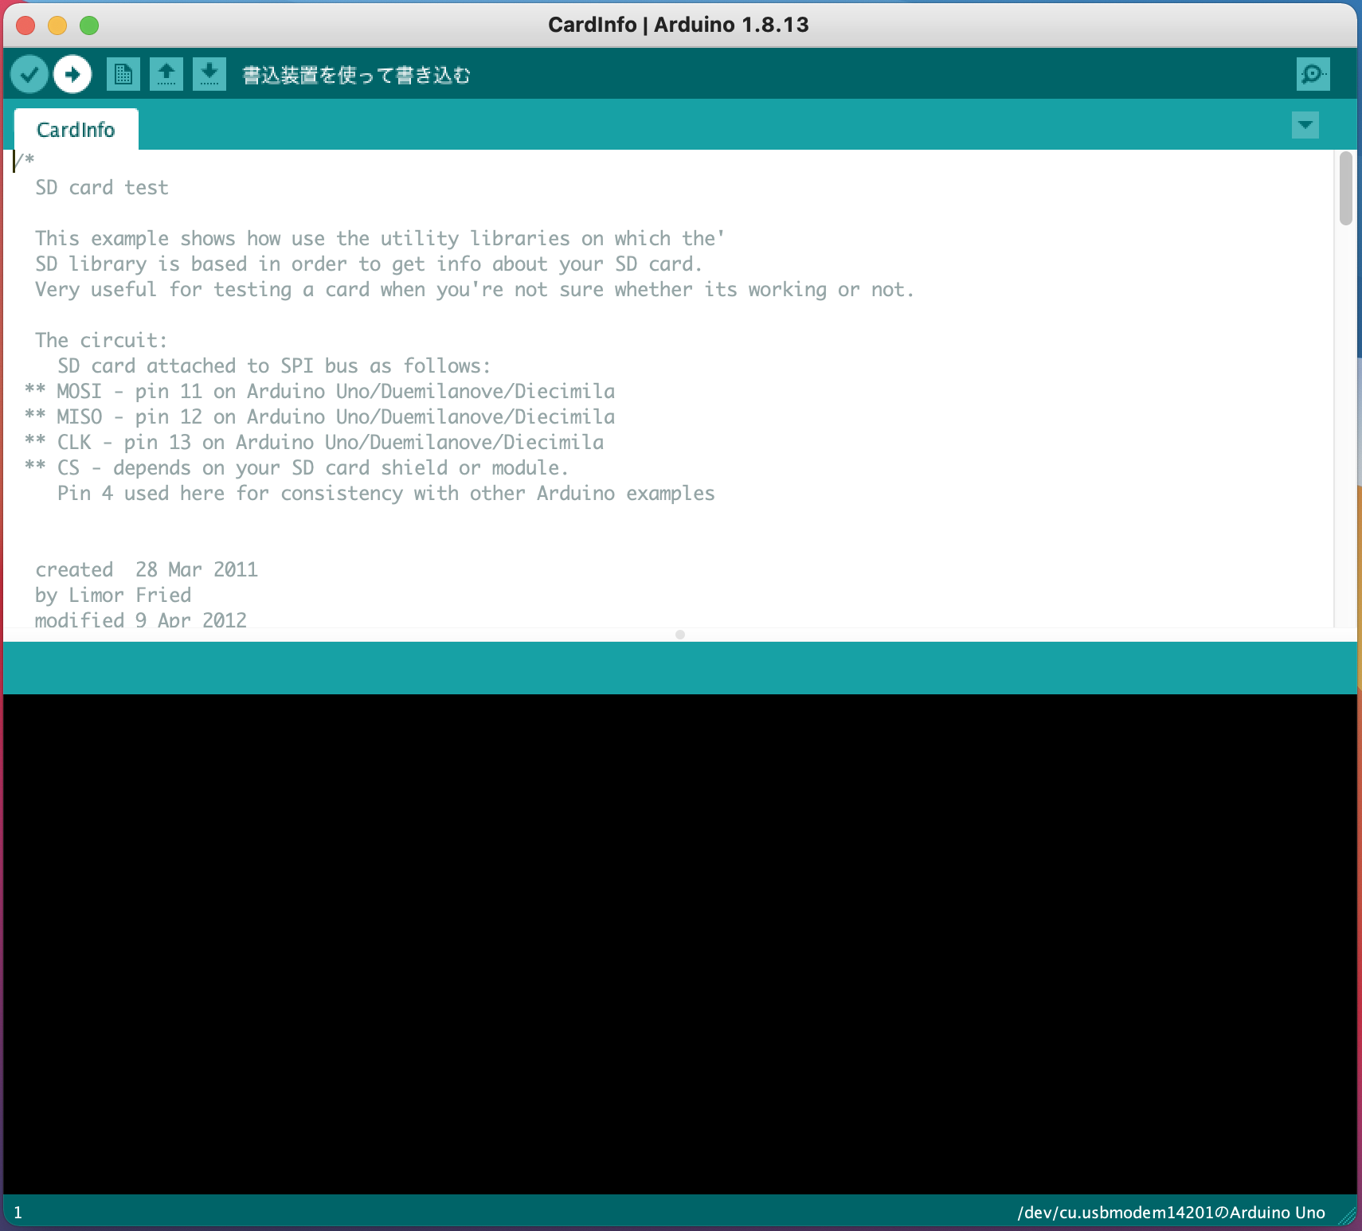Click the "CLK - pin 13" line
The image size is (1362, 1231).
[315, 443]
